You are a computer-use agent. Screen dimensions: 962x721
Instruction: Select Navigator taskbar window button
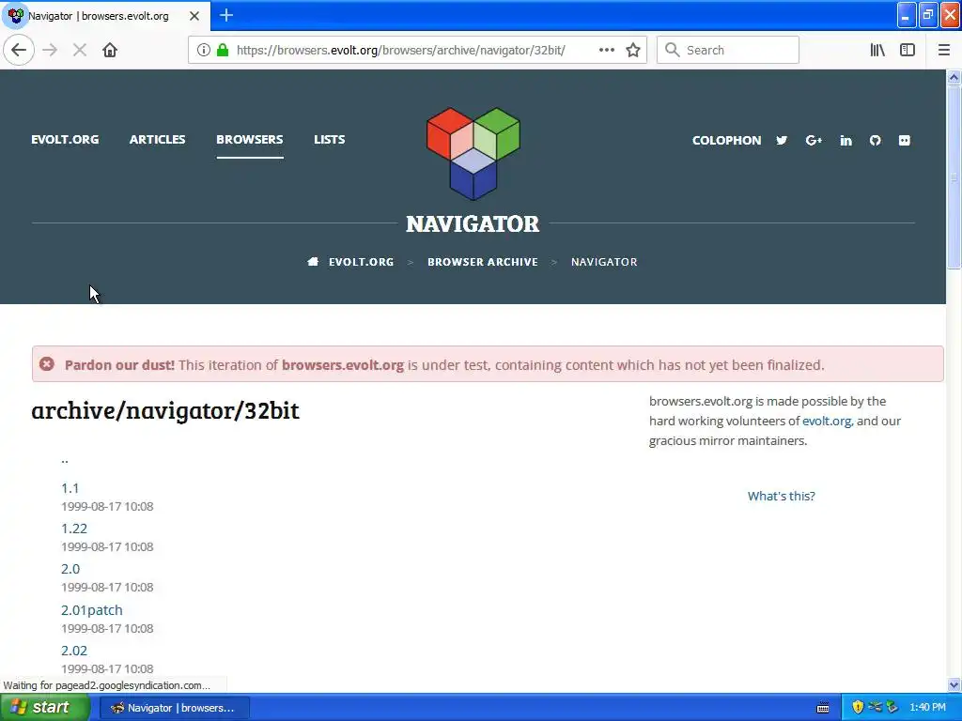pos(174,708)
